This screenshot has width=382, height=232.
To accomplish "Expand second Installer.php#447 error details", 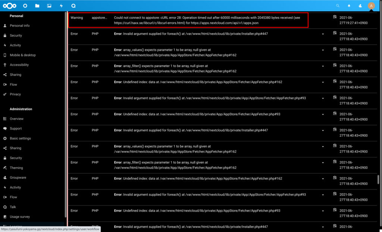I will pos(323,131).
